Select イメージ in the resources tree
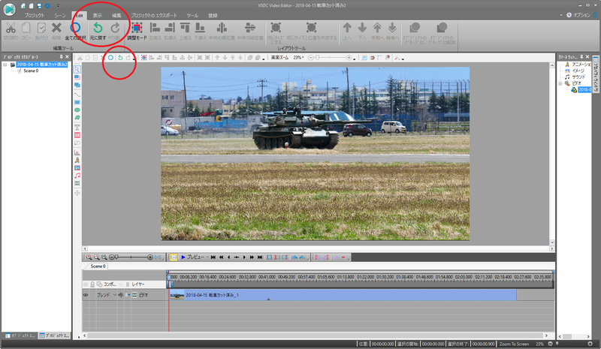 pyautogui.click(x=578, y=71)
